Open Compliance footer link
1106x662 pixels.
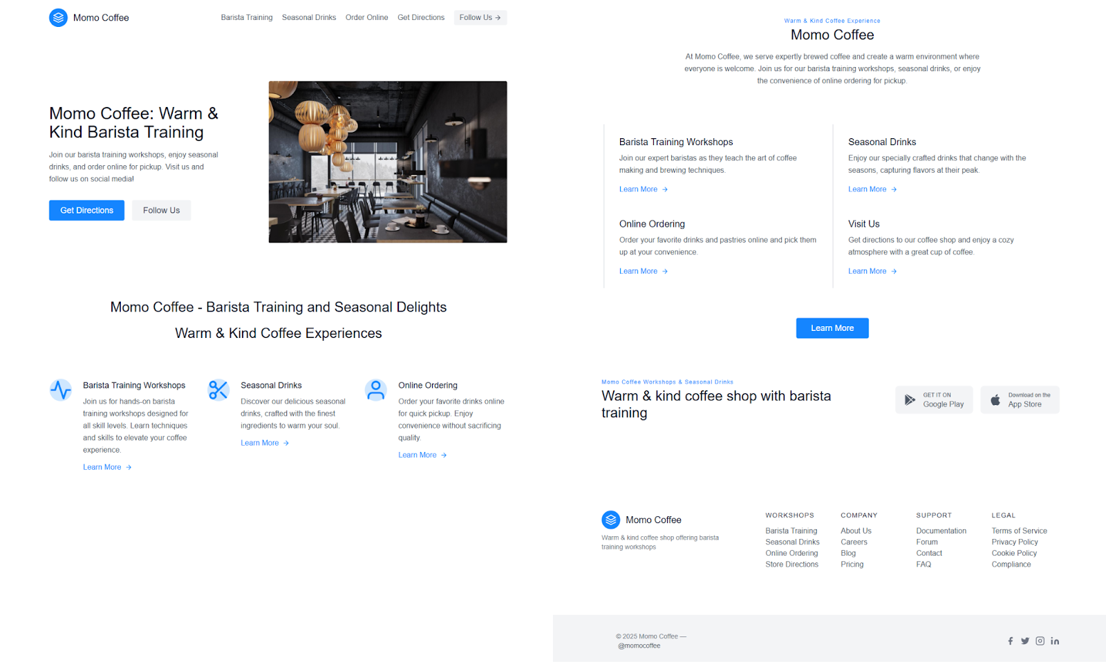[x=1011, y=564]
